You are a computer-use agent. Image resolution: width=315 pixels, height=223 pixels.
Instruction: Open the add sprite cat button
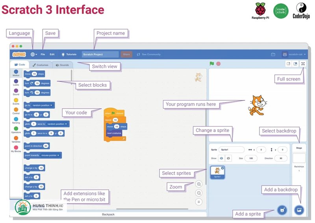(x=282, y=210)
